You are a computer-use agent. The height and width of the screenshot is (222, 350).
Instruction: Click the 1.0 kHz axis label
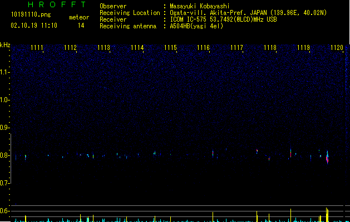[x=5, y=100]
